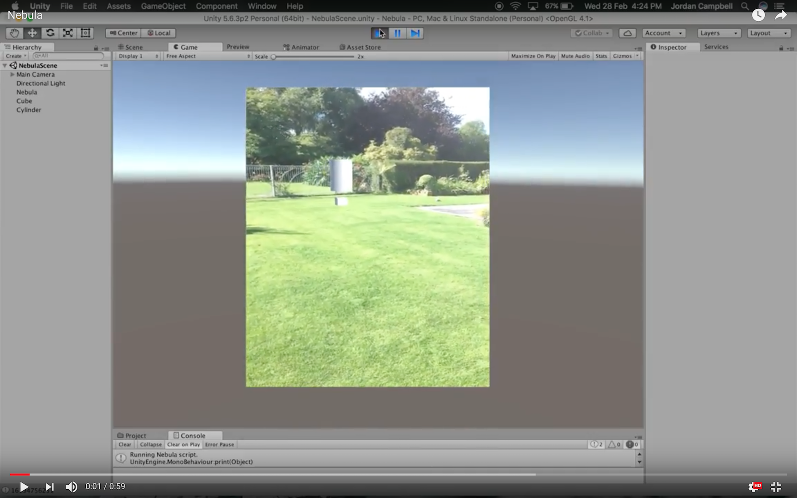Select the Cylinder object in Hierarchy

(29, 110)
